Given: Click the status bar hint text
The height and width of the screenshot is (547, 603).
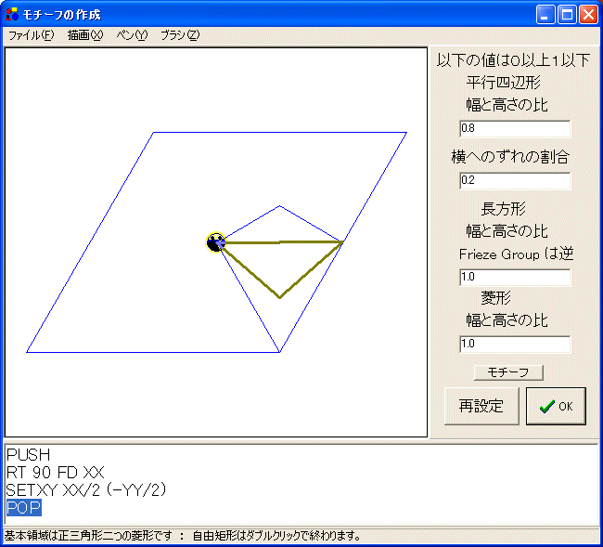Looking at the screenshot, I should (183, 536).
